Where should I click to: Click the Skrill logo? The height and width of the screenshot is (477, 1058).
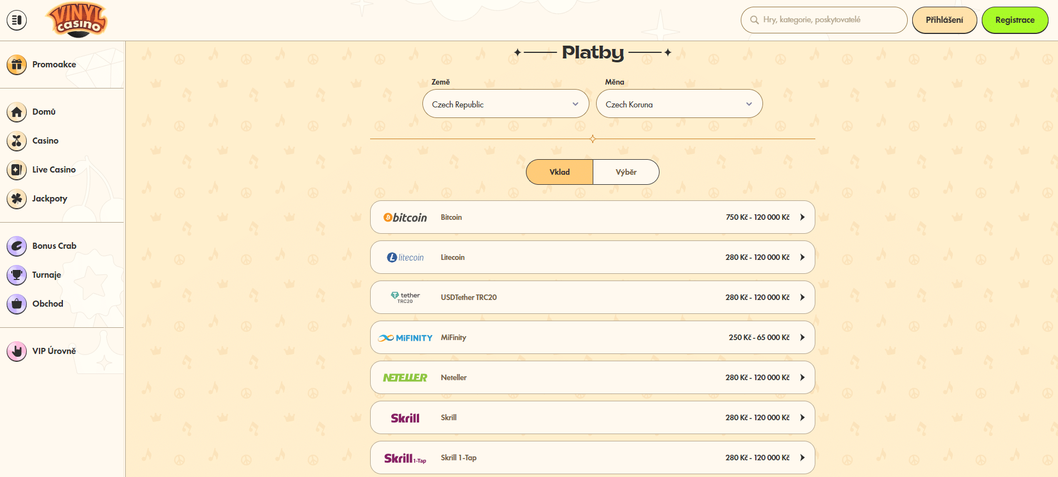tap(405, 418)
